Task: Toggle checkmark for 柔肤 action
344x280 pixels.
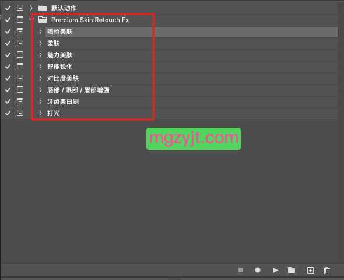Action: [x=8, y=43]
